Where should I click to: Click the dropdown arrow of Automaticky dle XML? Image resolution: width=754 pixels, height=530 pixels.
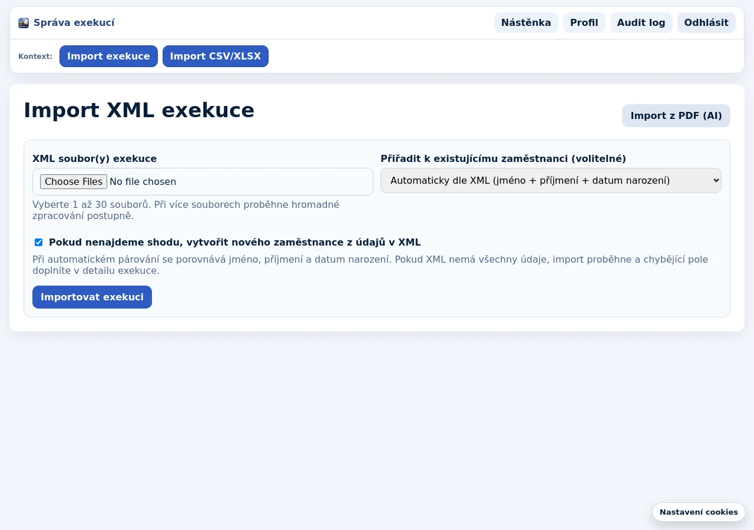[x=716, y=180]
